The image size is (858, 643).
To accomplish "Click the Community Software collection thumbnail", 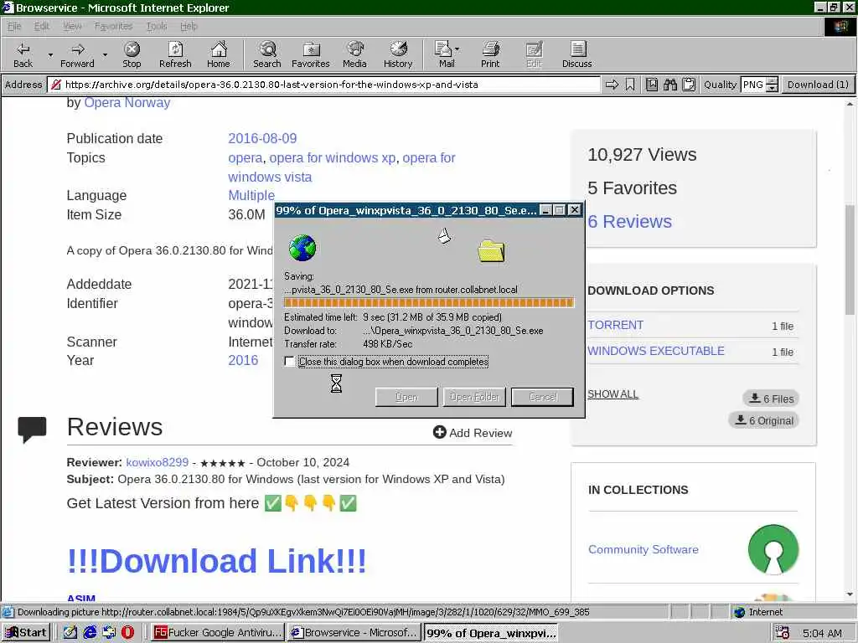I will (773, 549).
